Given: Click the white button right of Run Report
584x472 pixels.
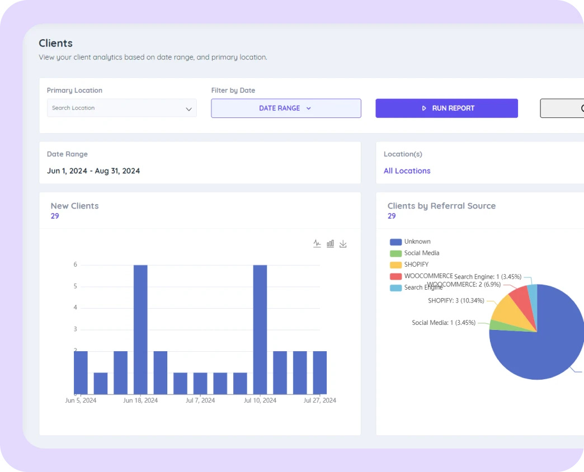Looking at the screenshot, I should [x=562, y=108].
